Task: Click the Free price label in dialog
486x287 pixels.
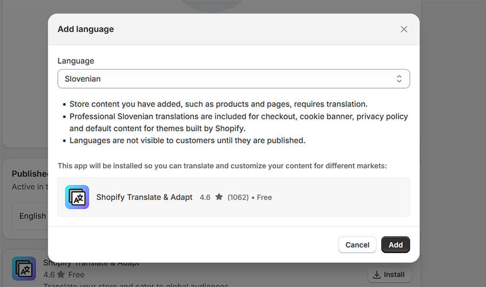Action: (265, 197)
